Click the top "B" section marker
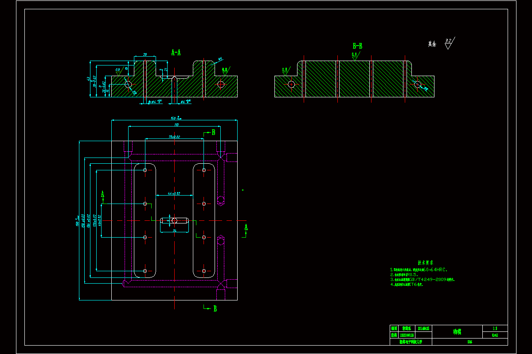 (213, 132)
